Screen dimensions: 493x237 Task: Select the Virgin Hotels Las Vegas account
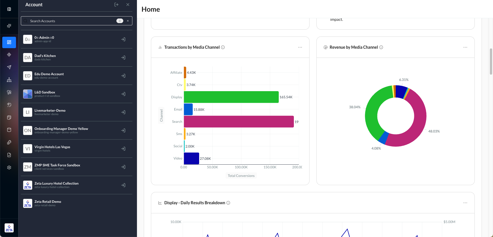point(52,148)
